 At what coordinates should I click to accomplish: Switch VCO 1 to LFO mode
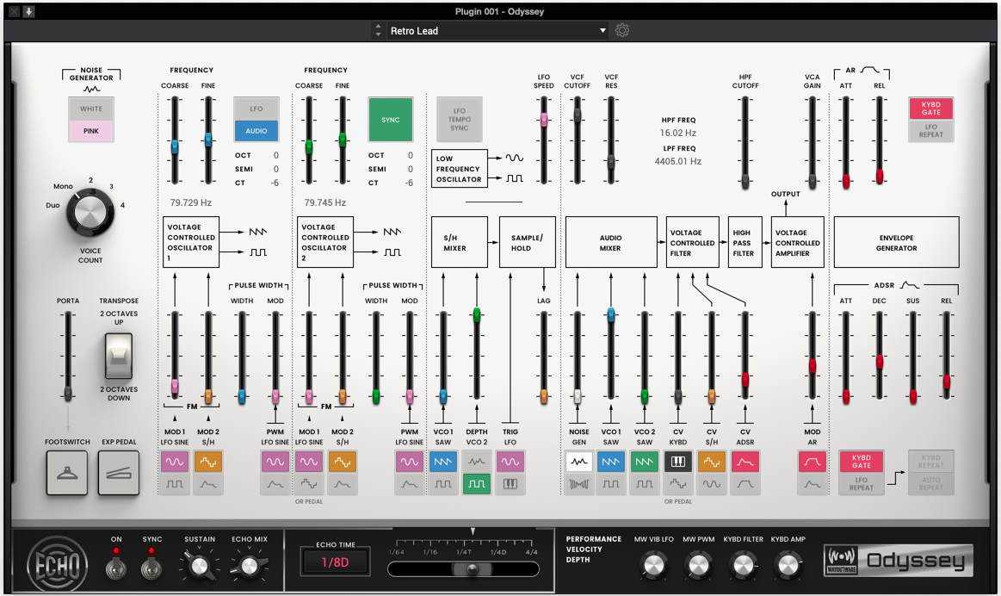click(256, 109)
